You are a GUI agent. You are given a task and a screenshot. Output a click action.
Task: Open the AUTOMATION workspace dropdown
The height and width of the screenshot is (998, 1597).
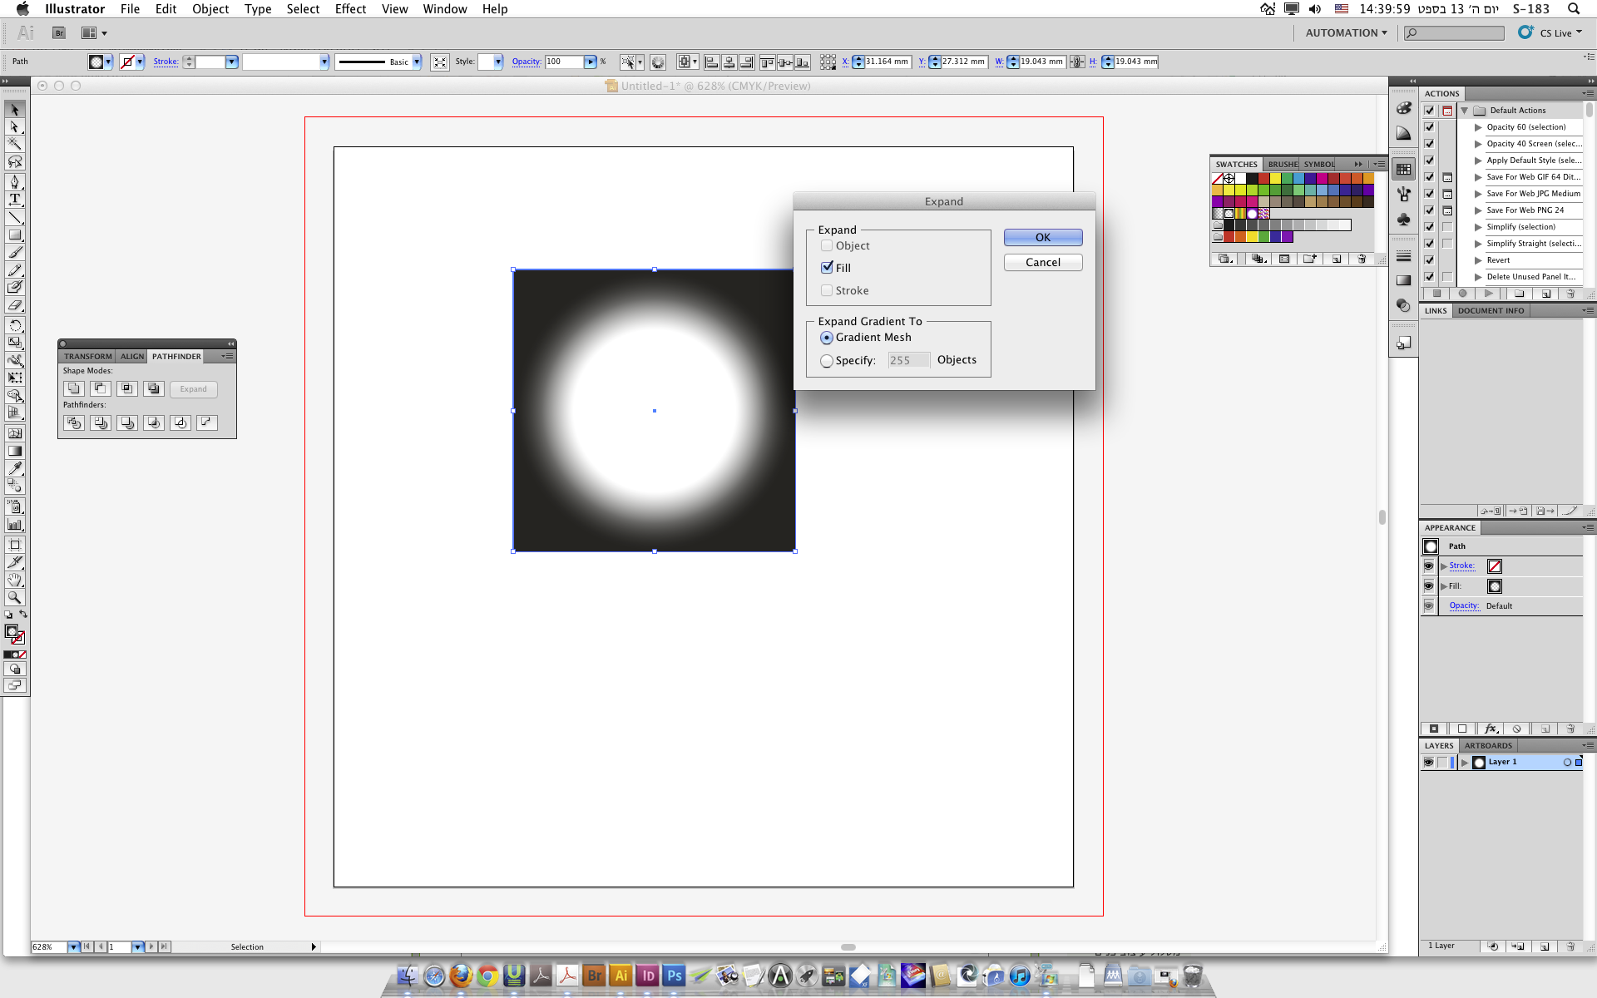pos(1346,33)
